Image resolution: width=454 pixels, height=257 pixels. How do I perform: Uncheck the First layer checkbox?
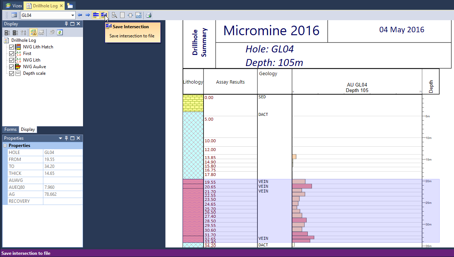pos(12,54)
